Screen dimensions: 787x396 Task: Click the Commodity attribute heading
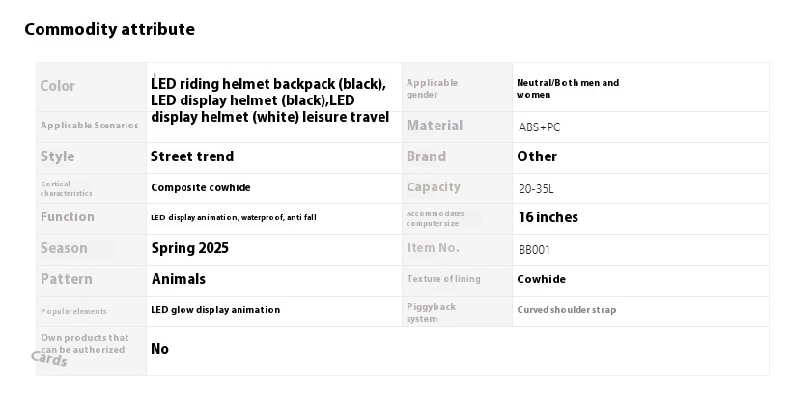point(109,29)
